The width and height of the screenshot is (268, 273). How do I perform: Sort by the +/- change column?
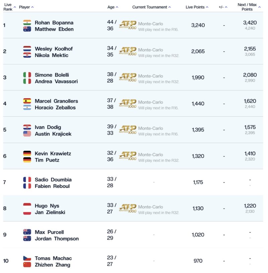[223, 7]
